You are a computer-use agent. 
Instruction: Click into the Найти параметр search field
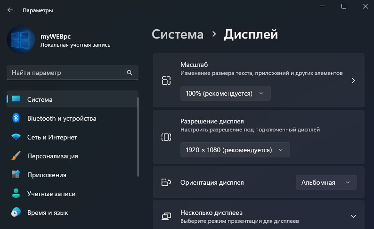coord(73,73)
